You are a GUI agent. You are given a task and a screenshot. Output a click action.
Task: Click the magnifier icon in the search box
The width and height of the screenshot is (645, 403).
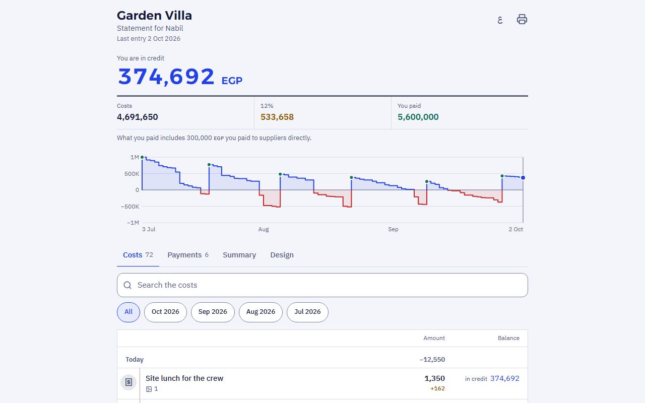[x=127, y=285]
